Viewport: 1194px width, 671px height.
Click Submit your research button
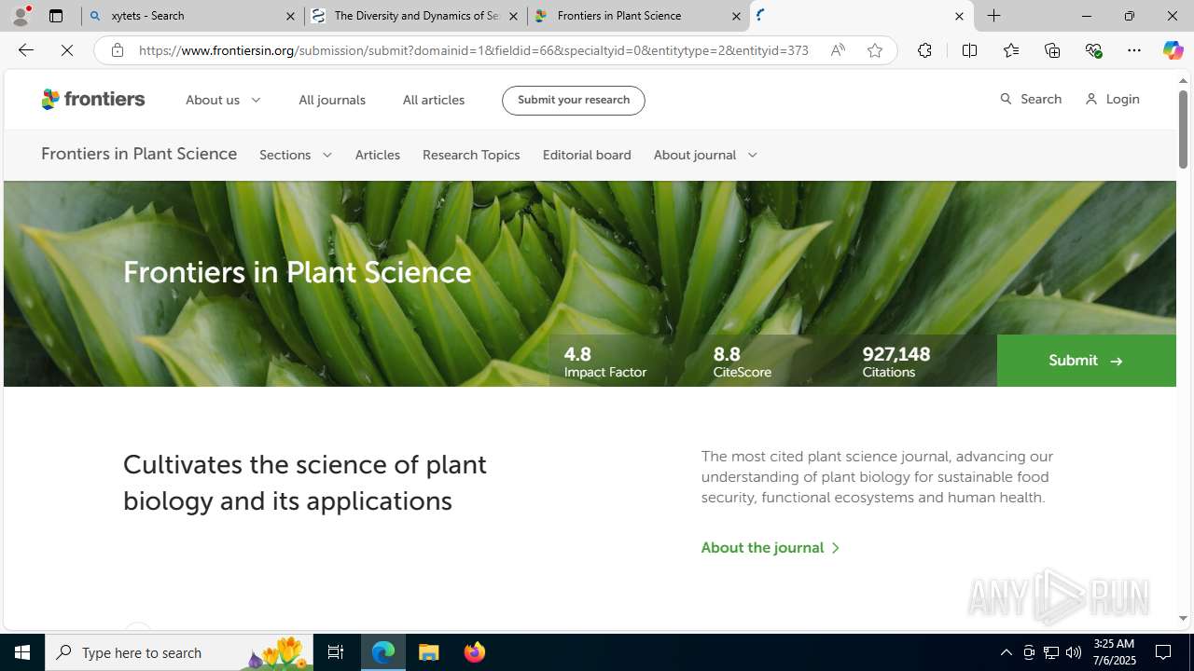[573, 100]
